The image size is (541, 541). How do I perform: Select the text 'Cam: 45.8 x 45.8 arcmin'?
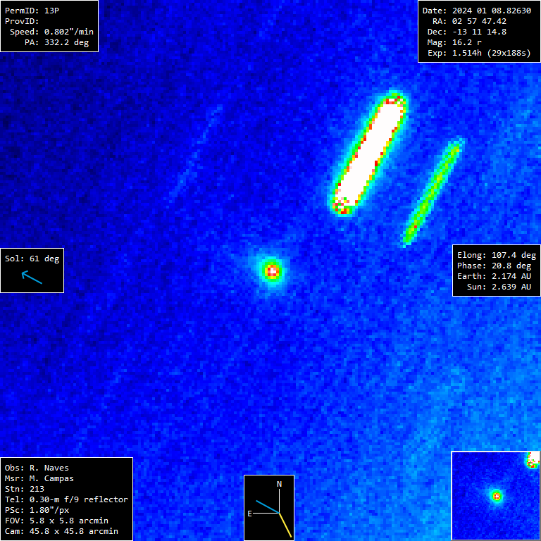61,531
